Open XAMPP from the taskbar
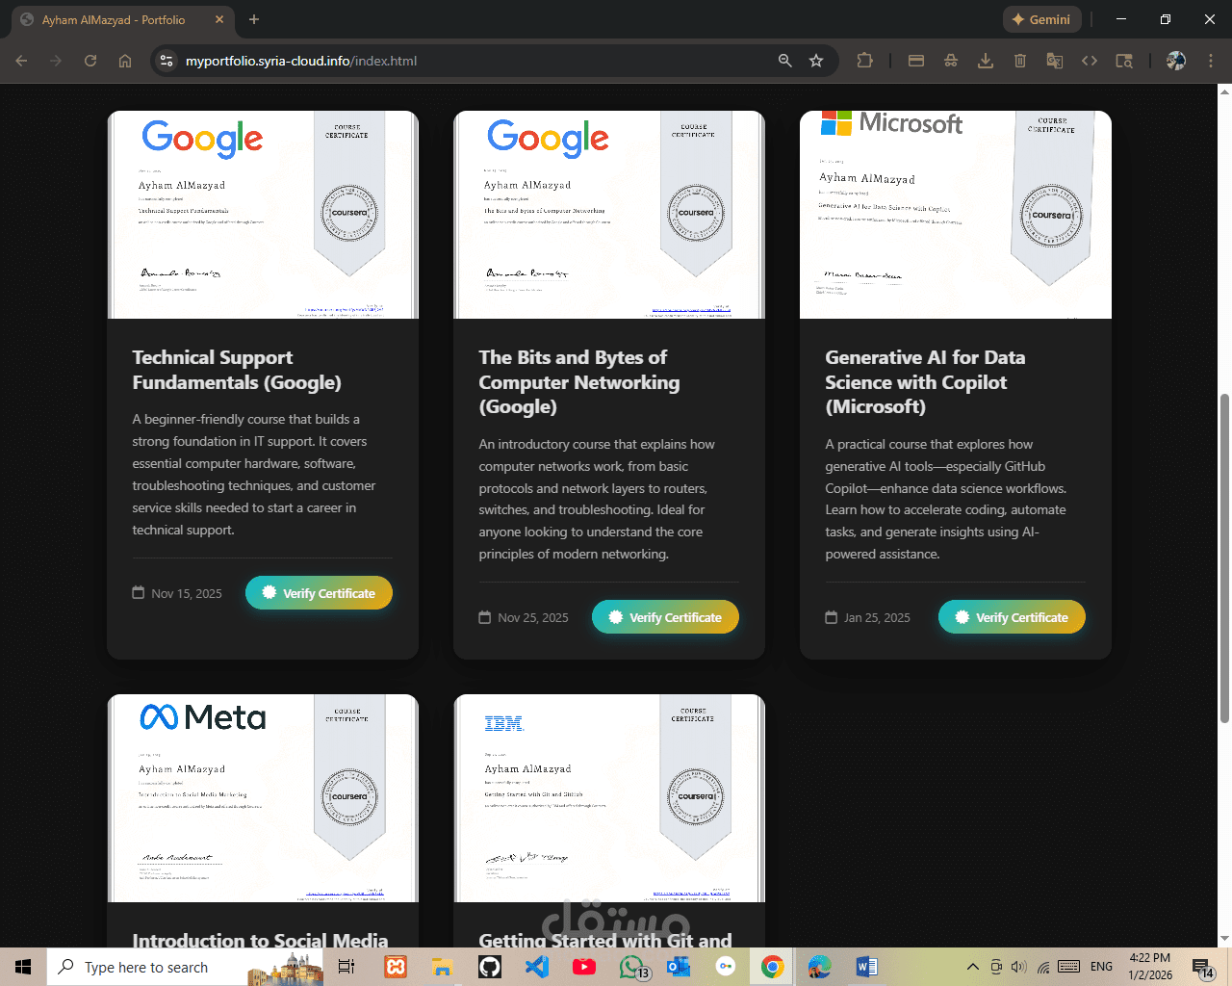 tap(396, 967)
